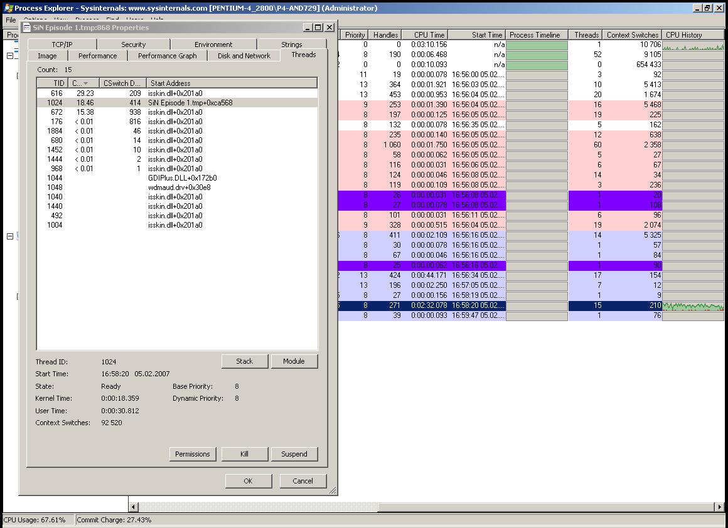
Task: Collapse the lower process tree node
Action: pos(10,236)
